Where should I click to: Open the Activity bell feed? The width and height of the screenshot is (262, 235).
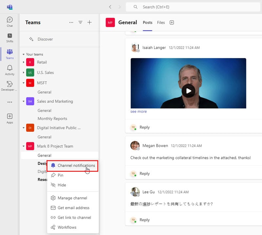click(10, 70)
